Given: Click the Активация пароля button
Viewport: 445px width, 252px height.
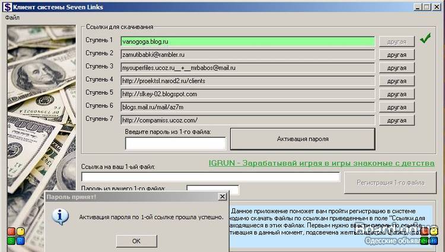Looking at the screenshot, I should [x=303, y=140].
